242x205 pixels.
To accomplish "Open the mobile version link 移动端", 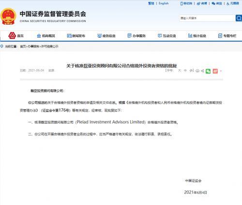I will pyautogui.click(x=186, y=3).
